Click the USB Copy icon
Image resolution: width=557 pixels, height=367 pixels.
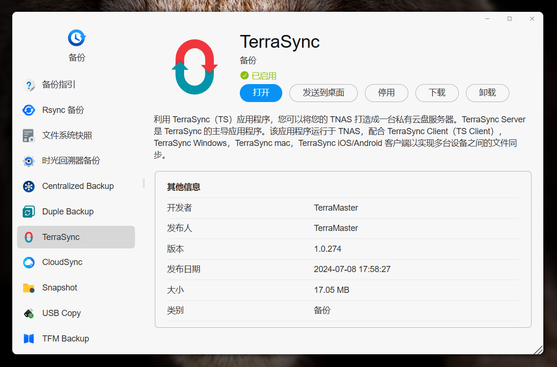coord(29,313)
